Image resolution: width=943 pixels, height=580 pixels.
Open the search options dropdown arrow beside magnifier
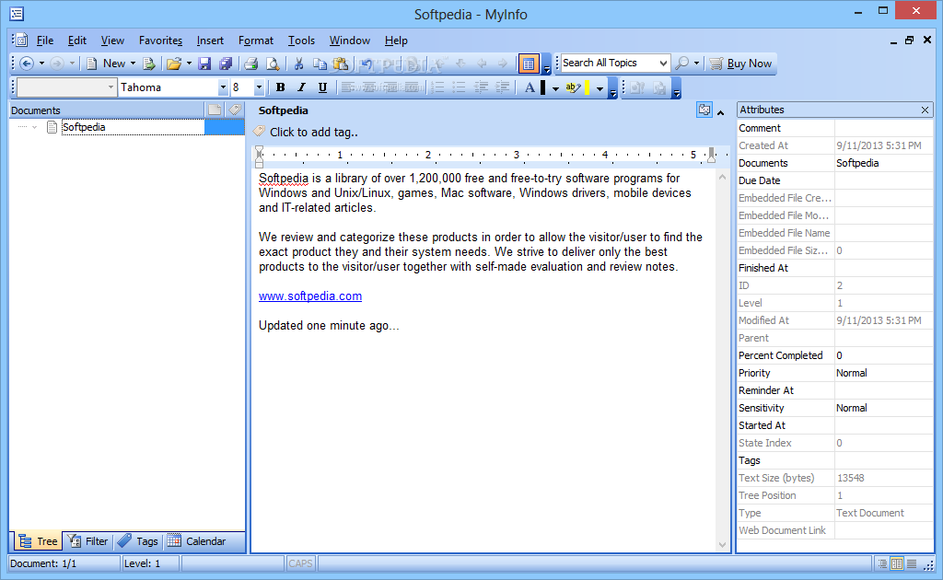point(696,64)
